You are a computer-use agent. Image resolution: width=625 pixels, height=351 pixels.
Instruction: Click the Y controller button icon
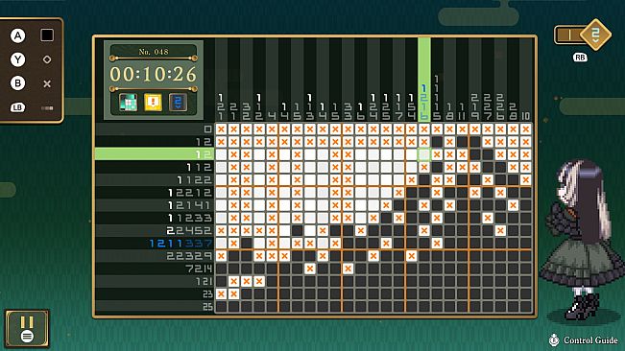17,59
